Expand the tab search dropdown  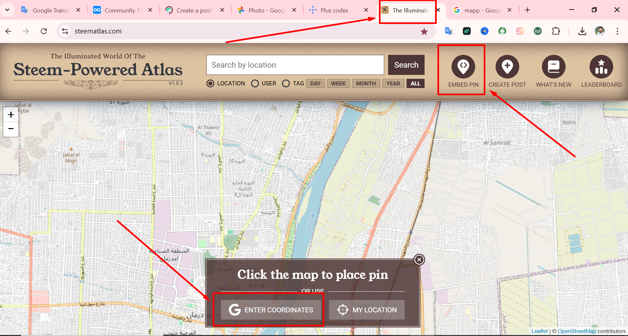(7, 10)
